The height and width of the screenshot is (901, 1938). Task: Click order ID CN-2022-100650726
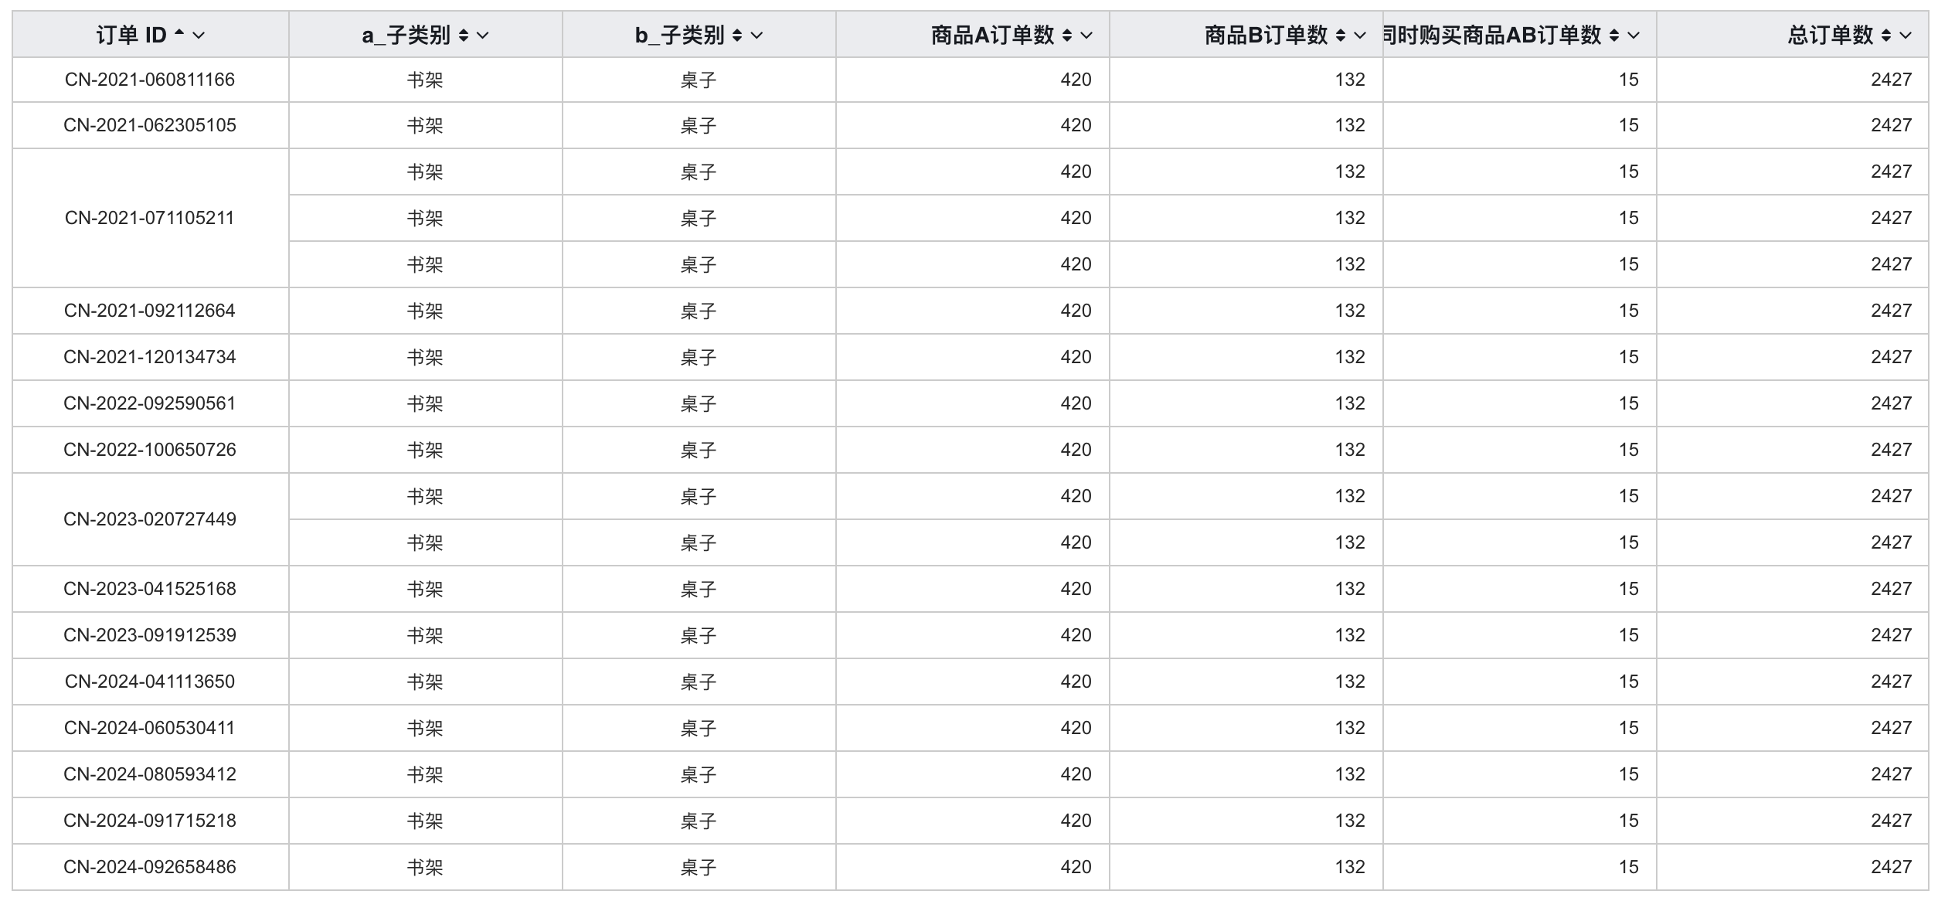pyautogui.click(x=150, y=450)
